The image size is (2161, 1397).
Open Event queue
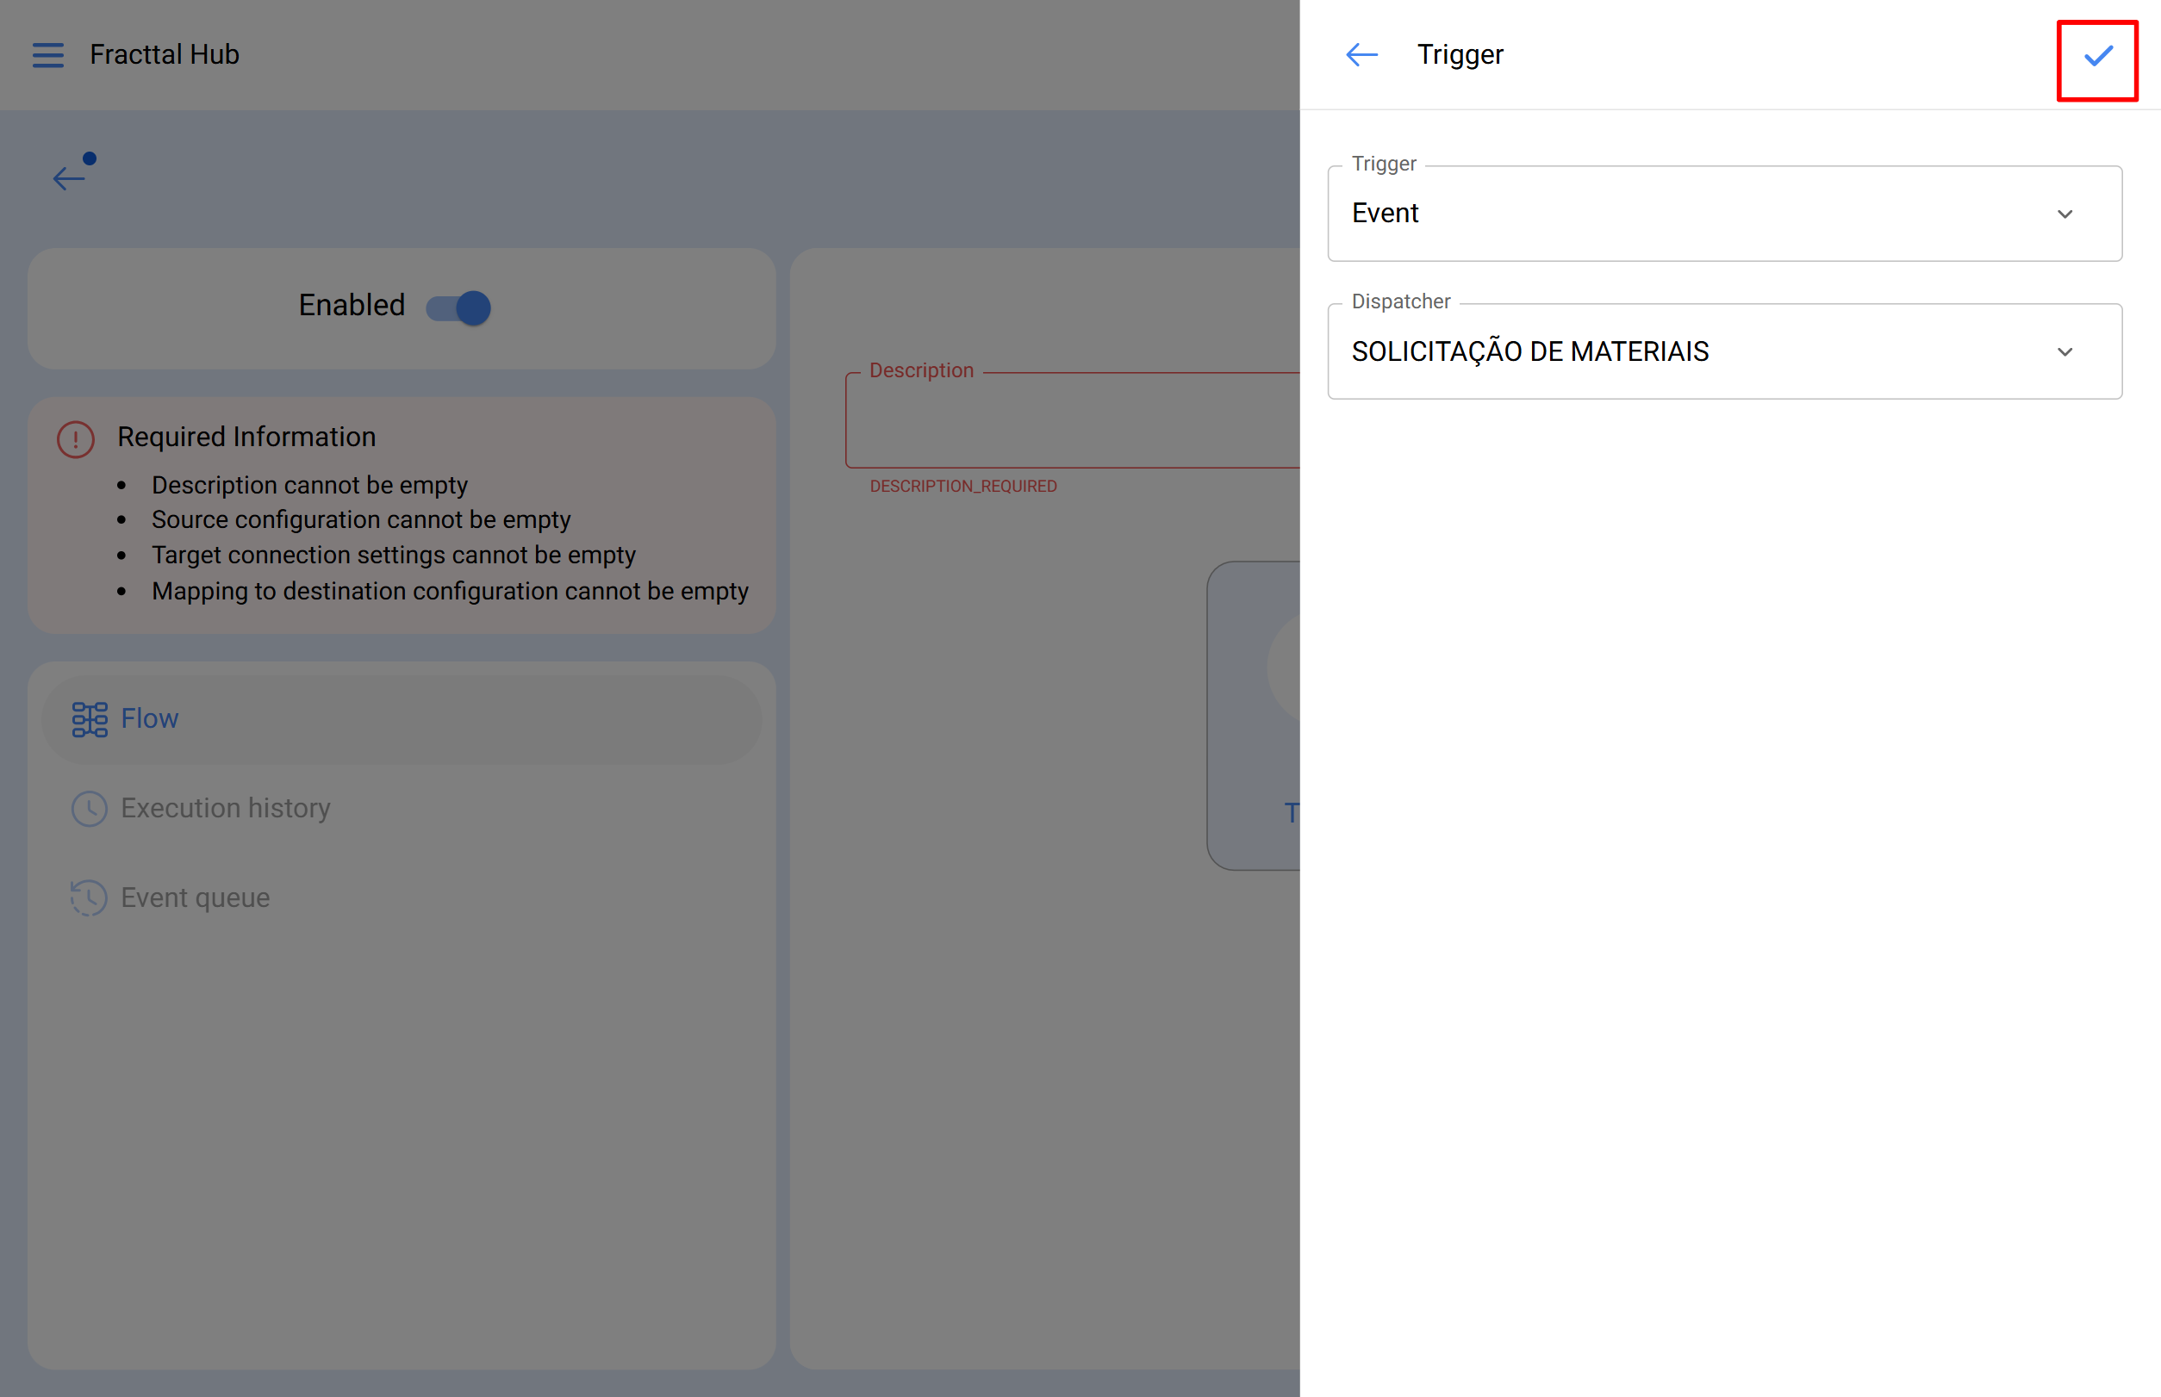pyautogui.click(x=195, y=897)
